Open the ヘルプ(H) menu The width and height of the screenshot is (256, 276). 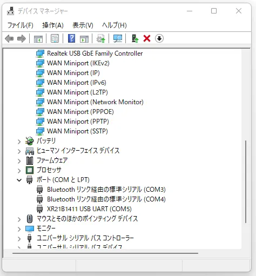pyautogui.click(x=114, y=25)
